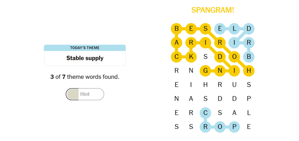Select the unhighlighted letter L

click(249, 113)
